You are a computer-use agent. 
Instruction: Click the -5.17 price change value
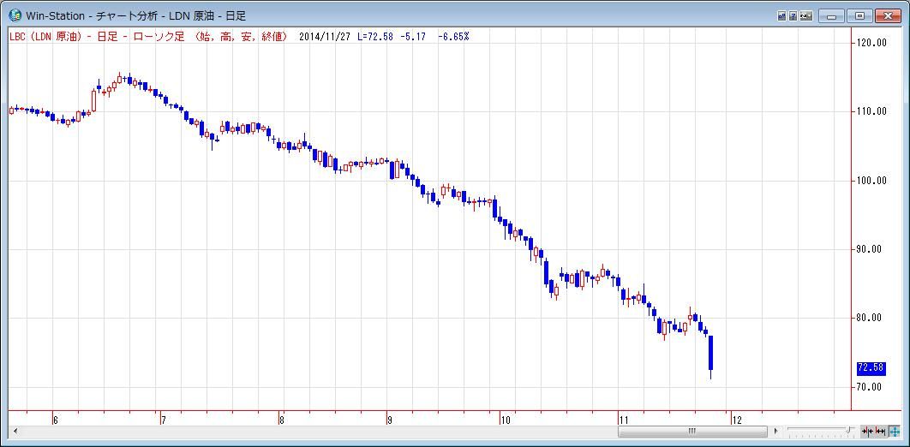point(413,37)
